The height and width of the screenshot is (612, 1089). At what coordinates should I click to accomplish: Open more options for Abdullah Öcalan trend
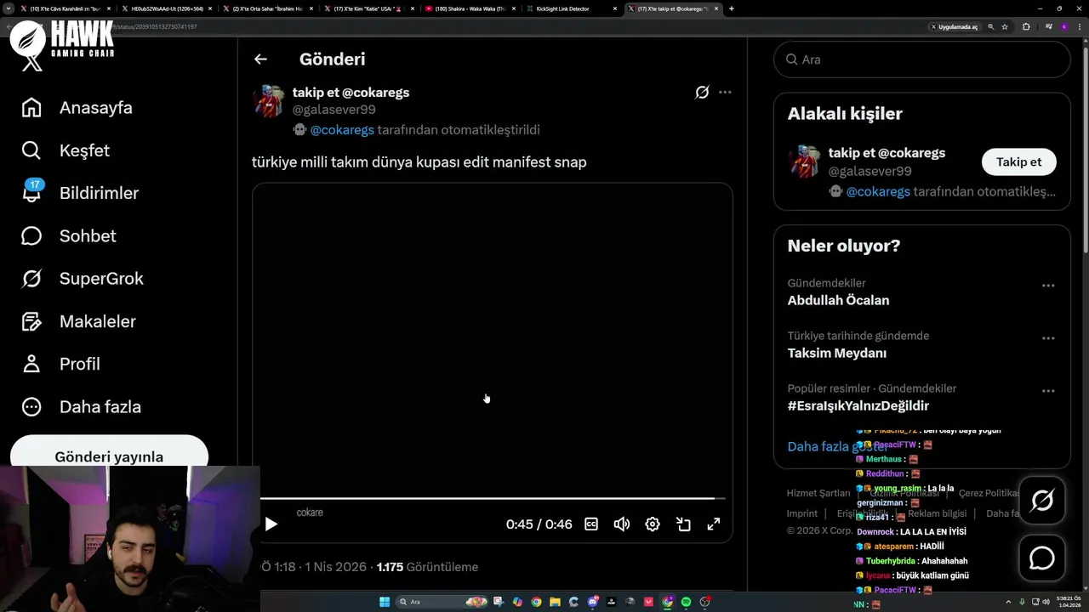pos(1048,286)
